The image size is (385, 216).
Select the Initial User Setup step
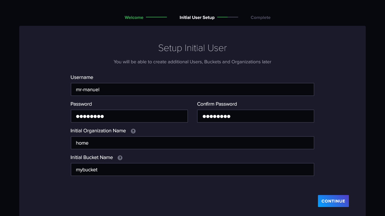[x=197, y=17]
